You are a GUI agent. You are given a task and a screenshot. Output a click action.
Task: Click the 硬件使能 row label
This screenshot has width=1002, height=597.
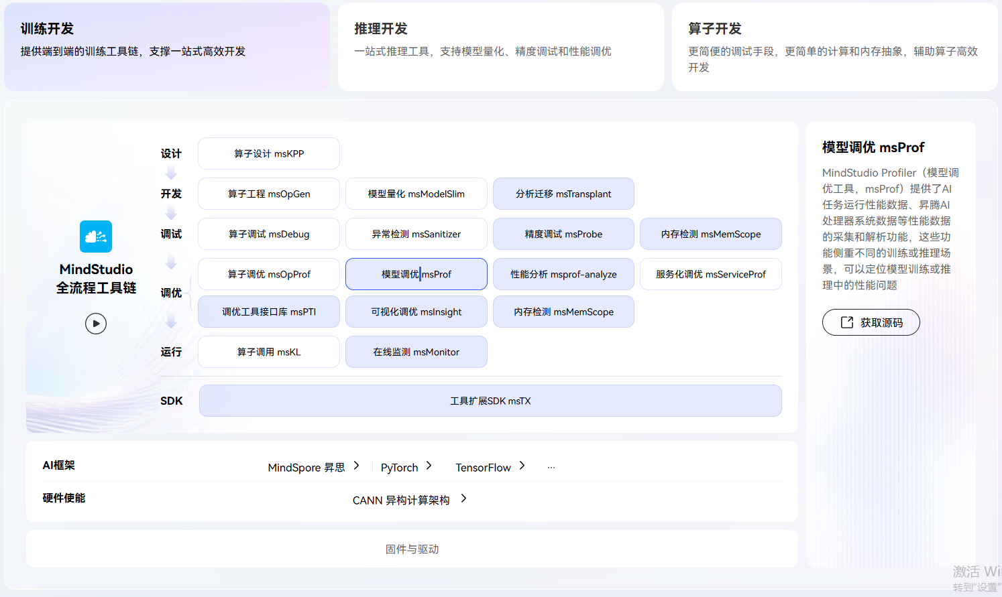coord(64,498)
